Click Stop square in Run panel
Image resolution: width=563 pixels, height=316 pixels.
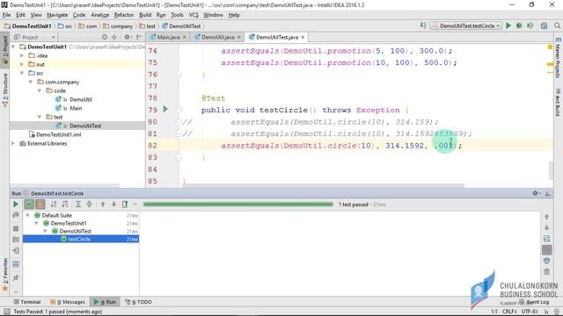pos(16,228)
